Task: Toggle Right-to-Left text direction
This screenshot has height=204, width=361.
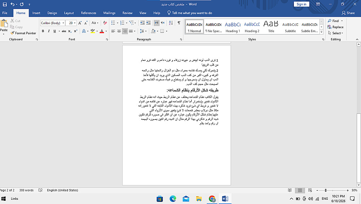Action: [x=162, y=23]
